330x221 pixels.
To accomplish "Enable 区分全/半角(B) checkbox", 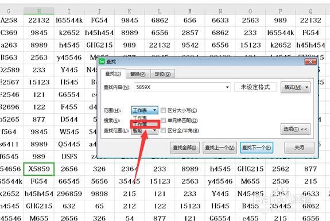I will coord(163,131).
